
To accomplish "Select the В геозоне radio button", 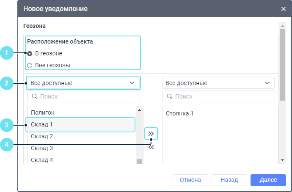I will 30,54.
